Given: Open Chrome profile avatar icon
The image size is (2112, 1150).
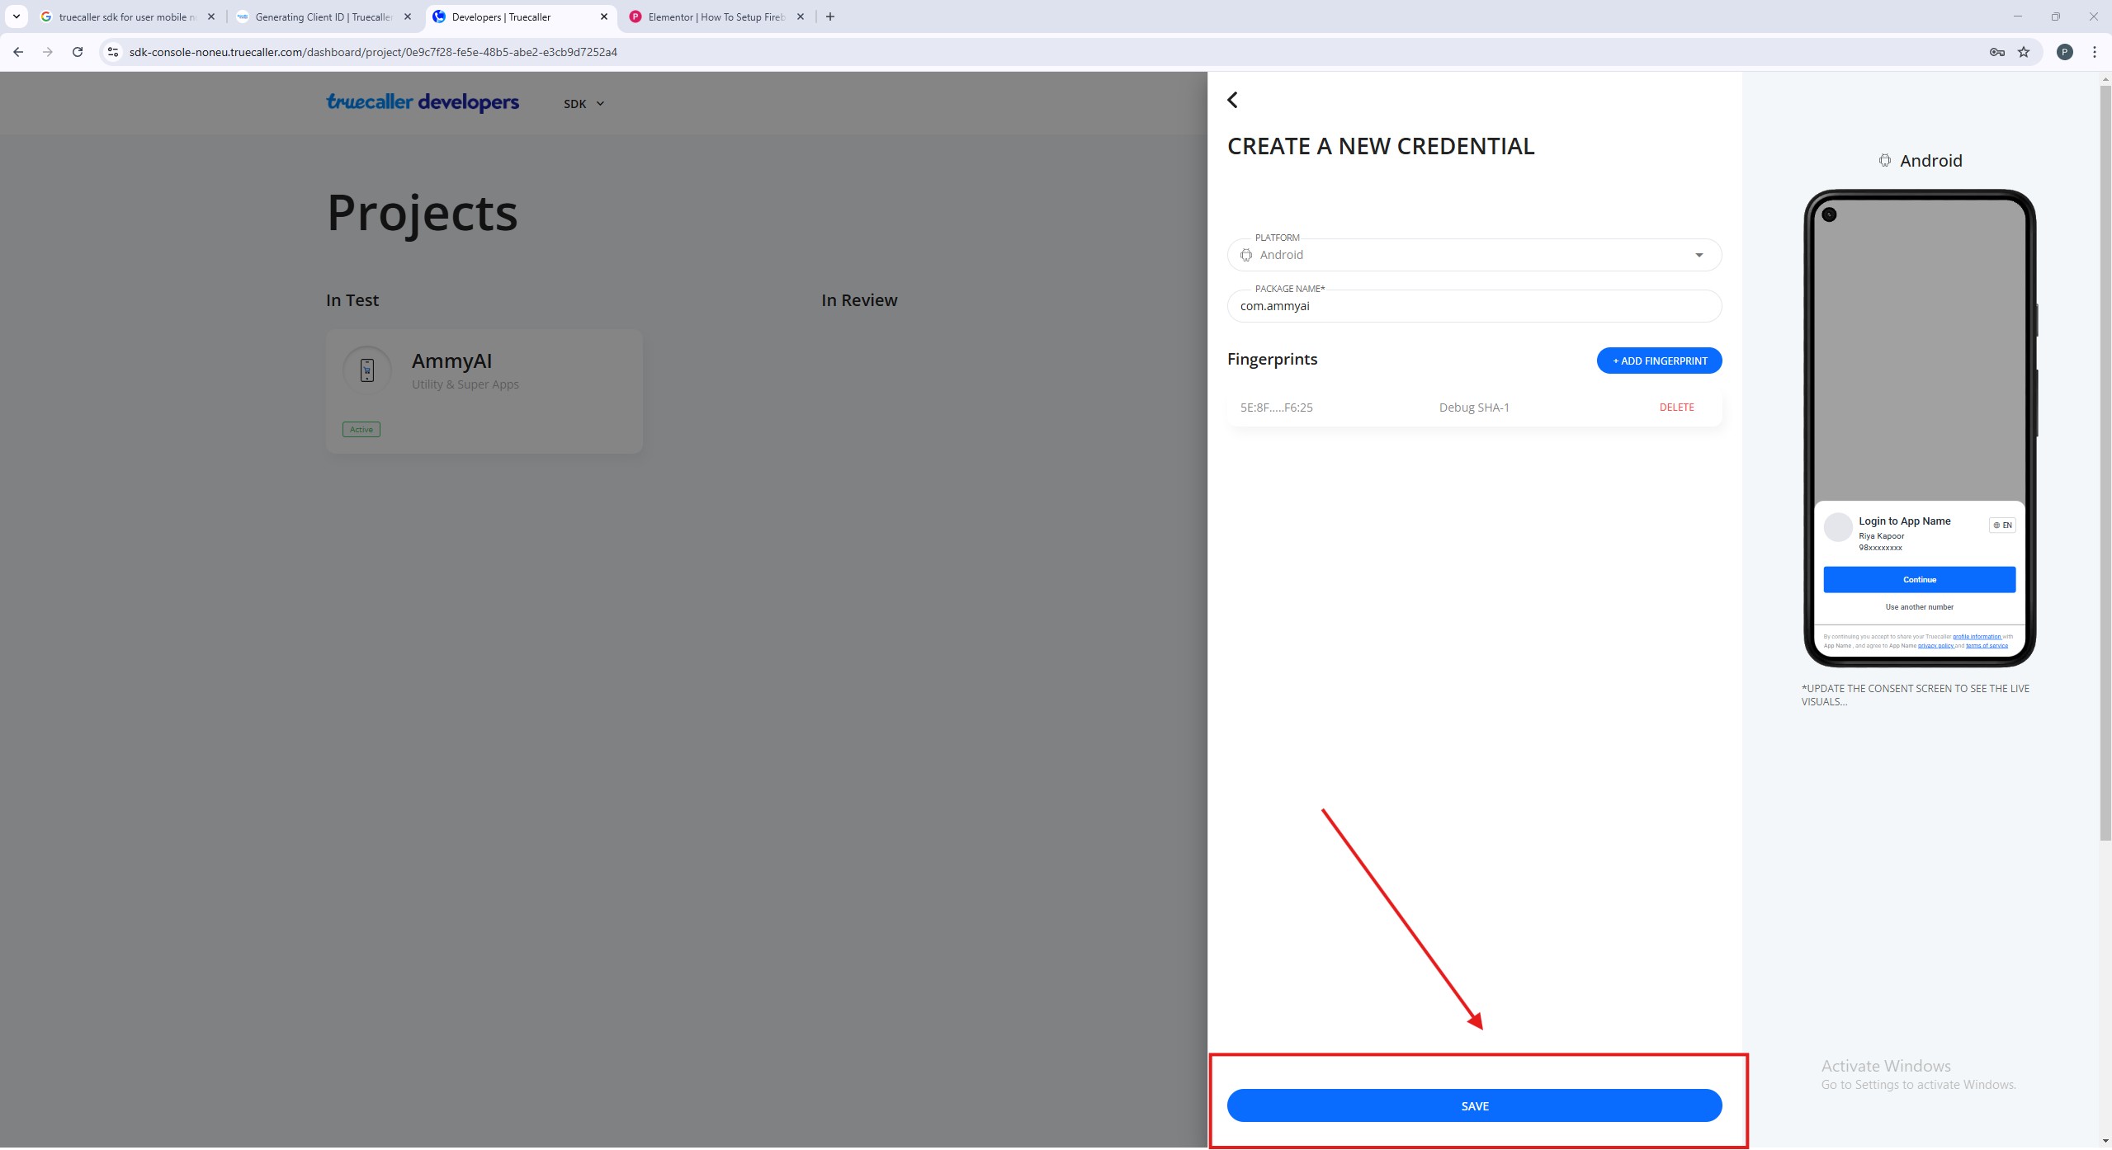Looking at the screenshot, I should 2064,52.
